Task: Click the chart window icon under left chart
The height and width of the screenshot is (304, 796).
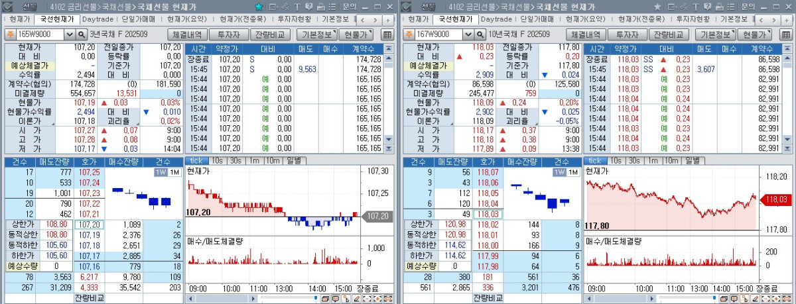Action: pos(325,299)
